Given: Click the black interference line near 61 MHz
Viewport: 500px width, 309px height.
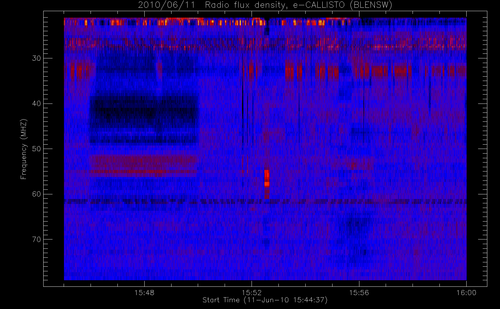Looking at the screenshot, I should [x=265, y=201].
